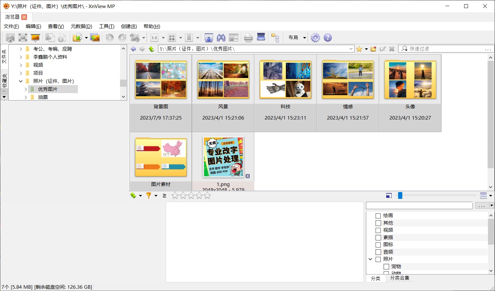Screen dimensions: 495x291
Task: Click the filter funnel icon
Action: [148, 196]
